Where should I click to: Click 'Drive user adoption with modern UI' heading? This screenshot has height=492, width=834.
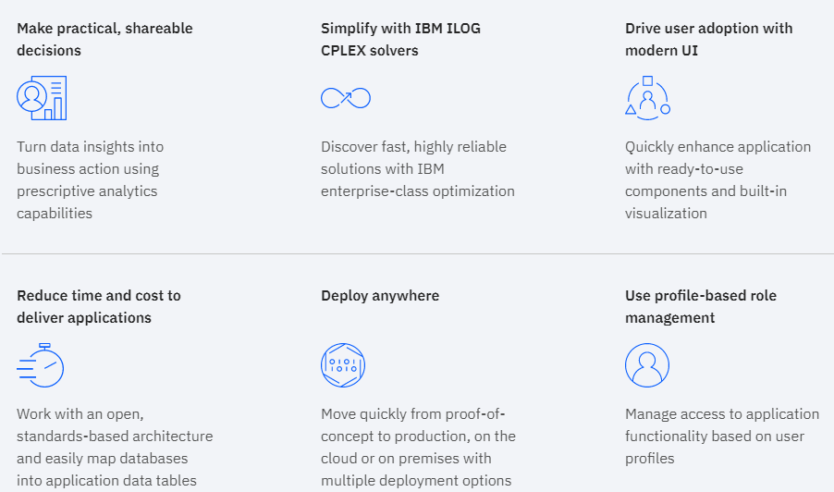coord(708,39)
